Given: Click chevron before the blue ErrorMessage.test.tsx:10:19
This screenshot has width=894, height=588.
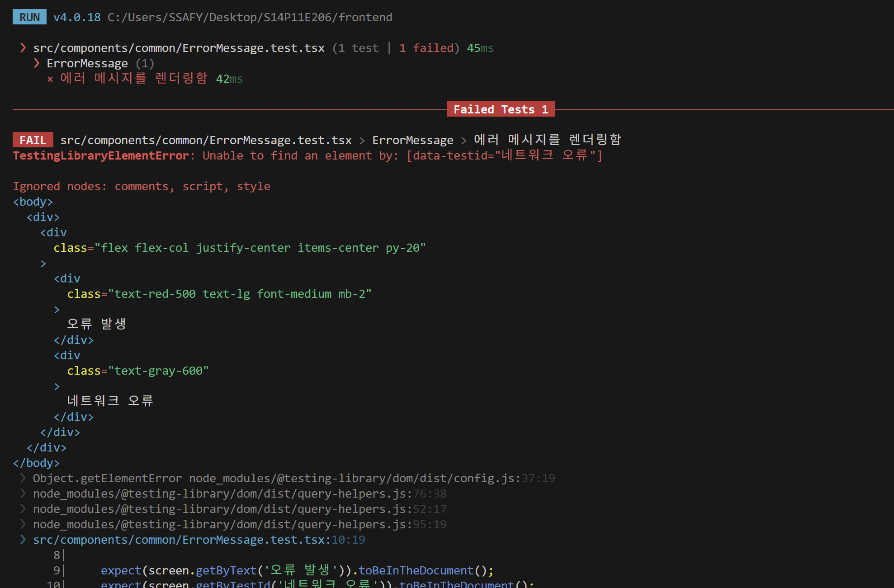Looking at the screenshot, I should click(x=23, y=540).
